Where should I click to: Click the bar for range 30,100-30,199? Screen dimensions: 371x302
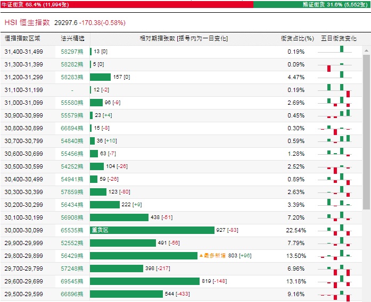(119, 217)
